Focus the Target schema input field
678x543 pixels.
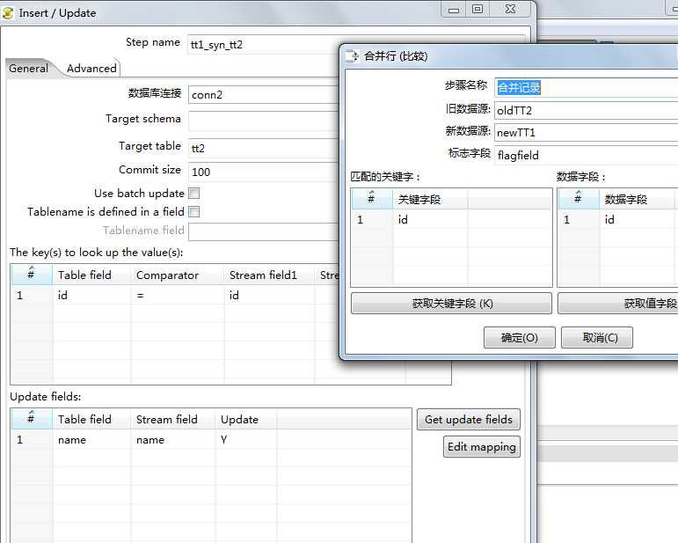pyautogui.click(x=264, y=121)
